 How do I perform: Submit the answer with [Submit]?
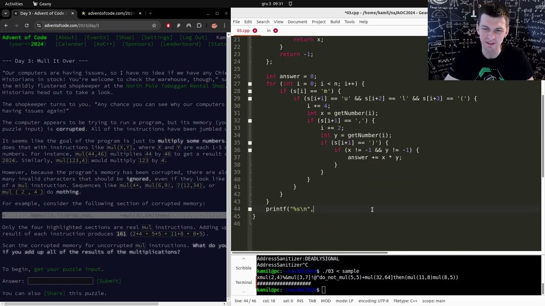[109, 281]
